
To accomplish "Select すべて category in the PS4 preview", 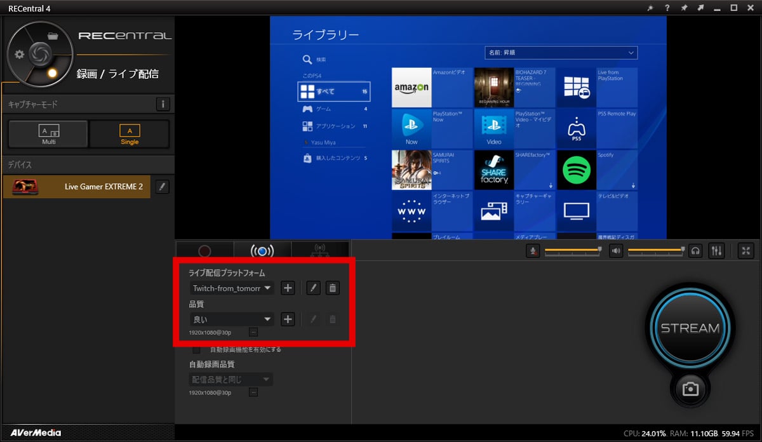I will click(334, 91).
